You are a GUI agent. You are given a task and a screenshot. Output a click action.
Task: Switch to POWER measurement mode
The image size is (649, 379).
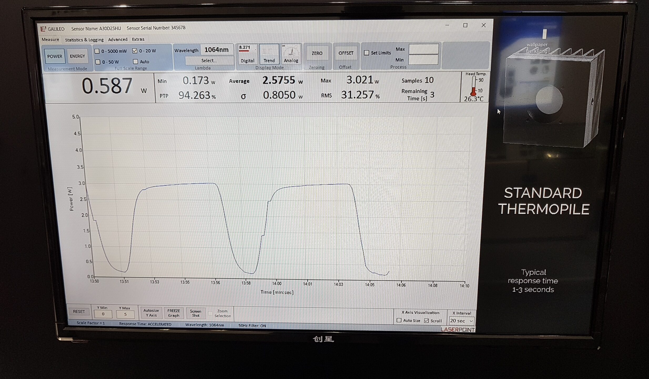coord(55,56)
